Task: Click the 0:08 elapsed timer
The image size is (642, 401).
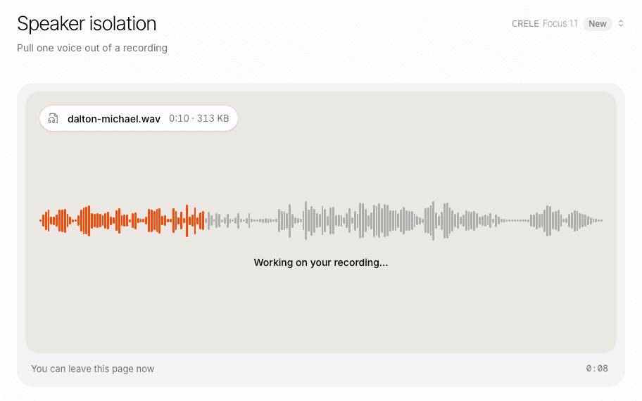Action: 597,368
